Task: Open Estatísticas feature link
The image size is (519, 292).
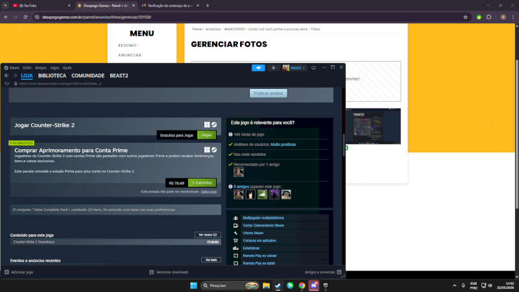Action: pyautogui.click(x=251, y=249)
